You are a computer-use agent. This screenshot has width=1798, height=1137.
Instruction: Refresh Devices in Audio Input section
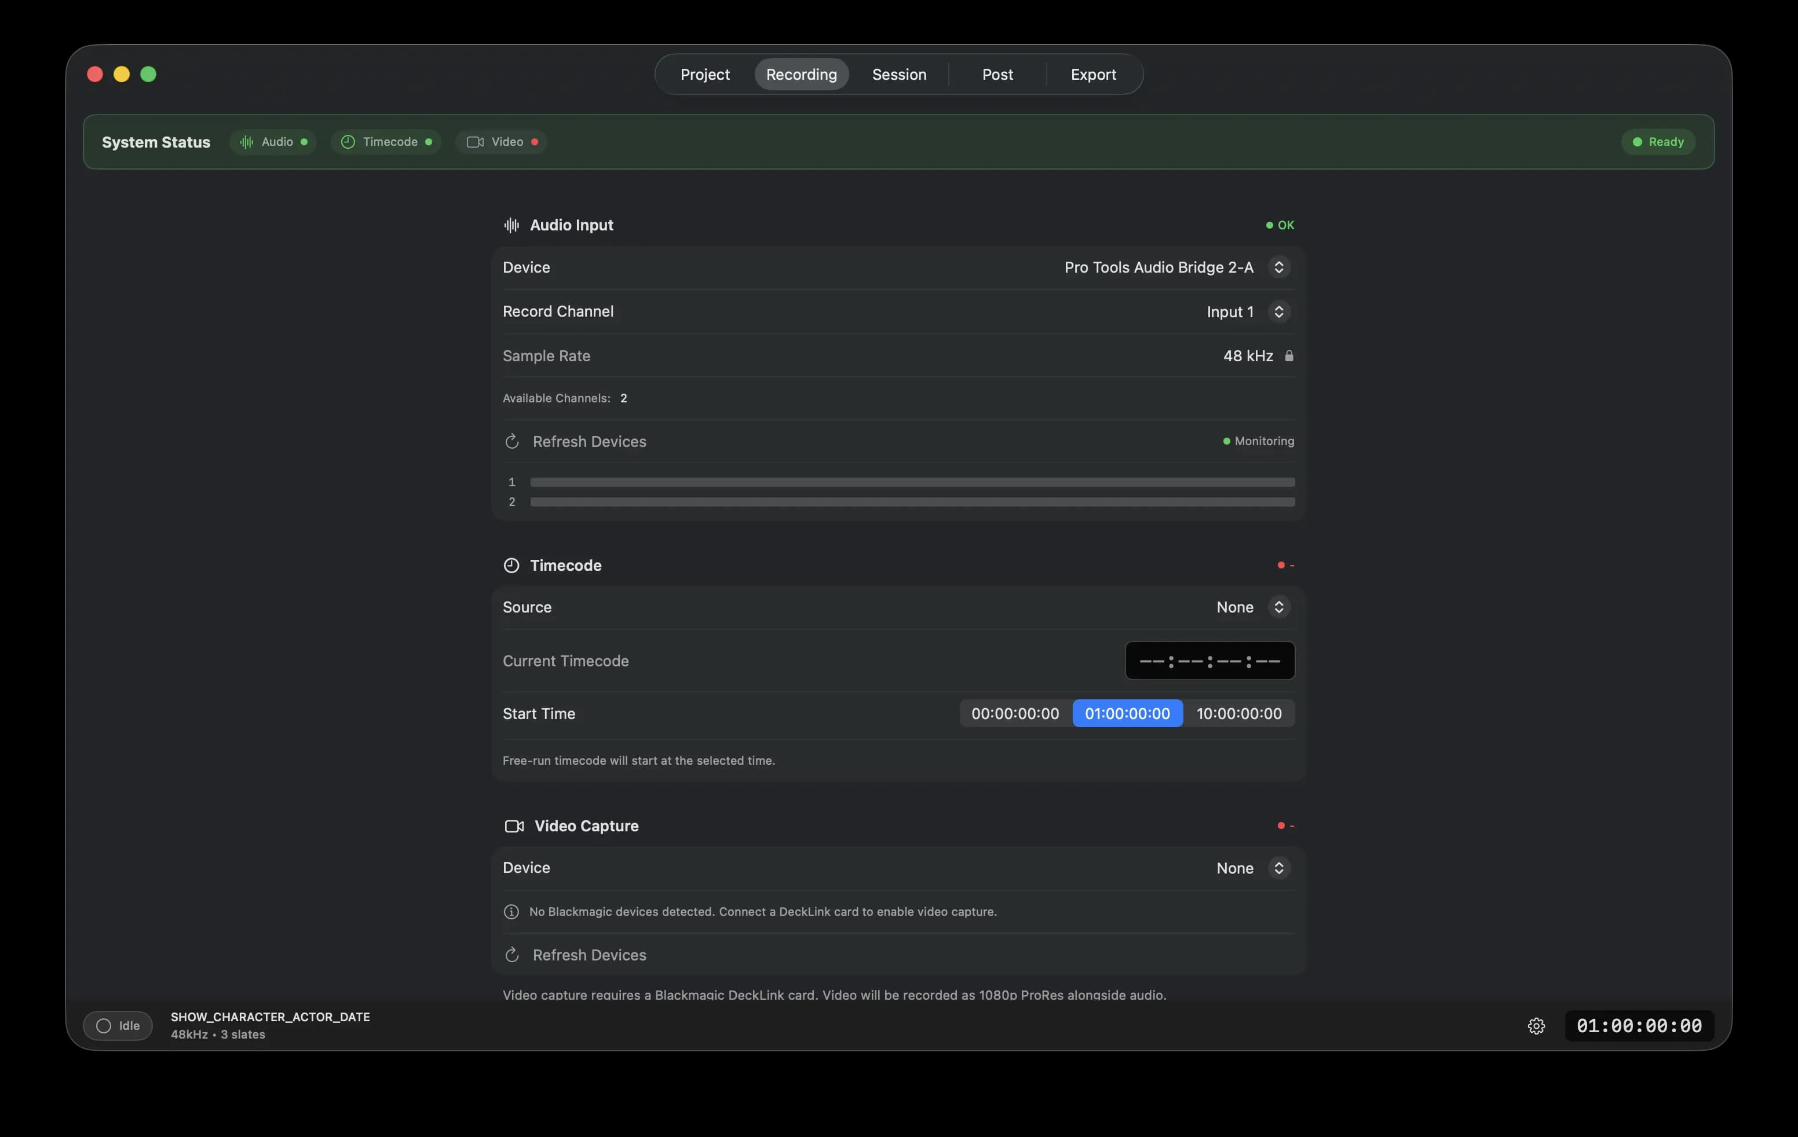coord(589,442)
